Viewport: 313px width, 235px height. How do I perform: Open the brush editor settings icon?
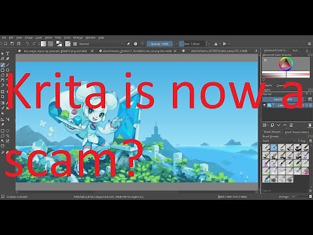[68, 44]
